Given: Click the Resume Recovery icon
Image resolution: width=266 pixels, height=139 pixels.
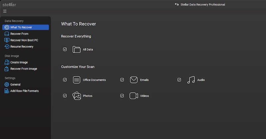Looking at the screenshot, I should (x=7, y=47).
